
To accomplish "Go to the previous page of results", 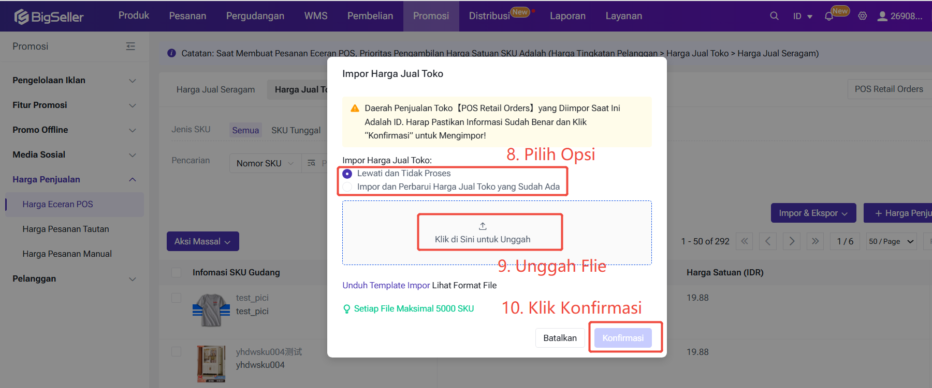I will [768, 241].
